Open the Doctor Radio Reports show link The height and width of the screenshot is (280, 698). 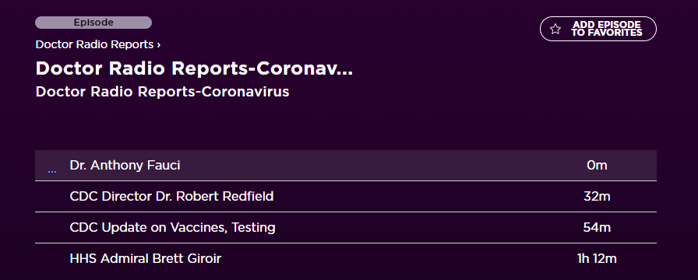94,44
